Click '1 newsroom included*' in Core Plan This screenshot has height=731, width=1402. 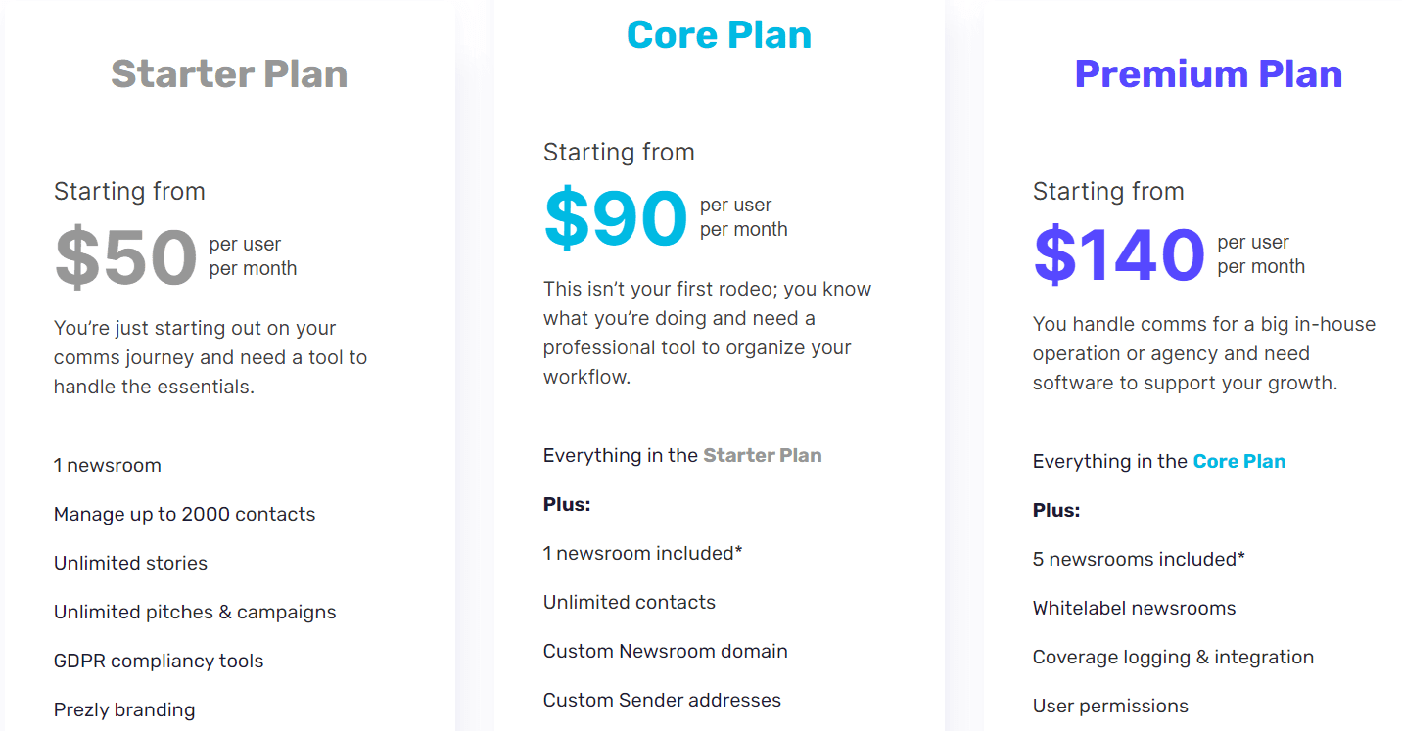[643, 553]
